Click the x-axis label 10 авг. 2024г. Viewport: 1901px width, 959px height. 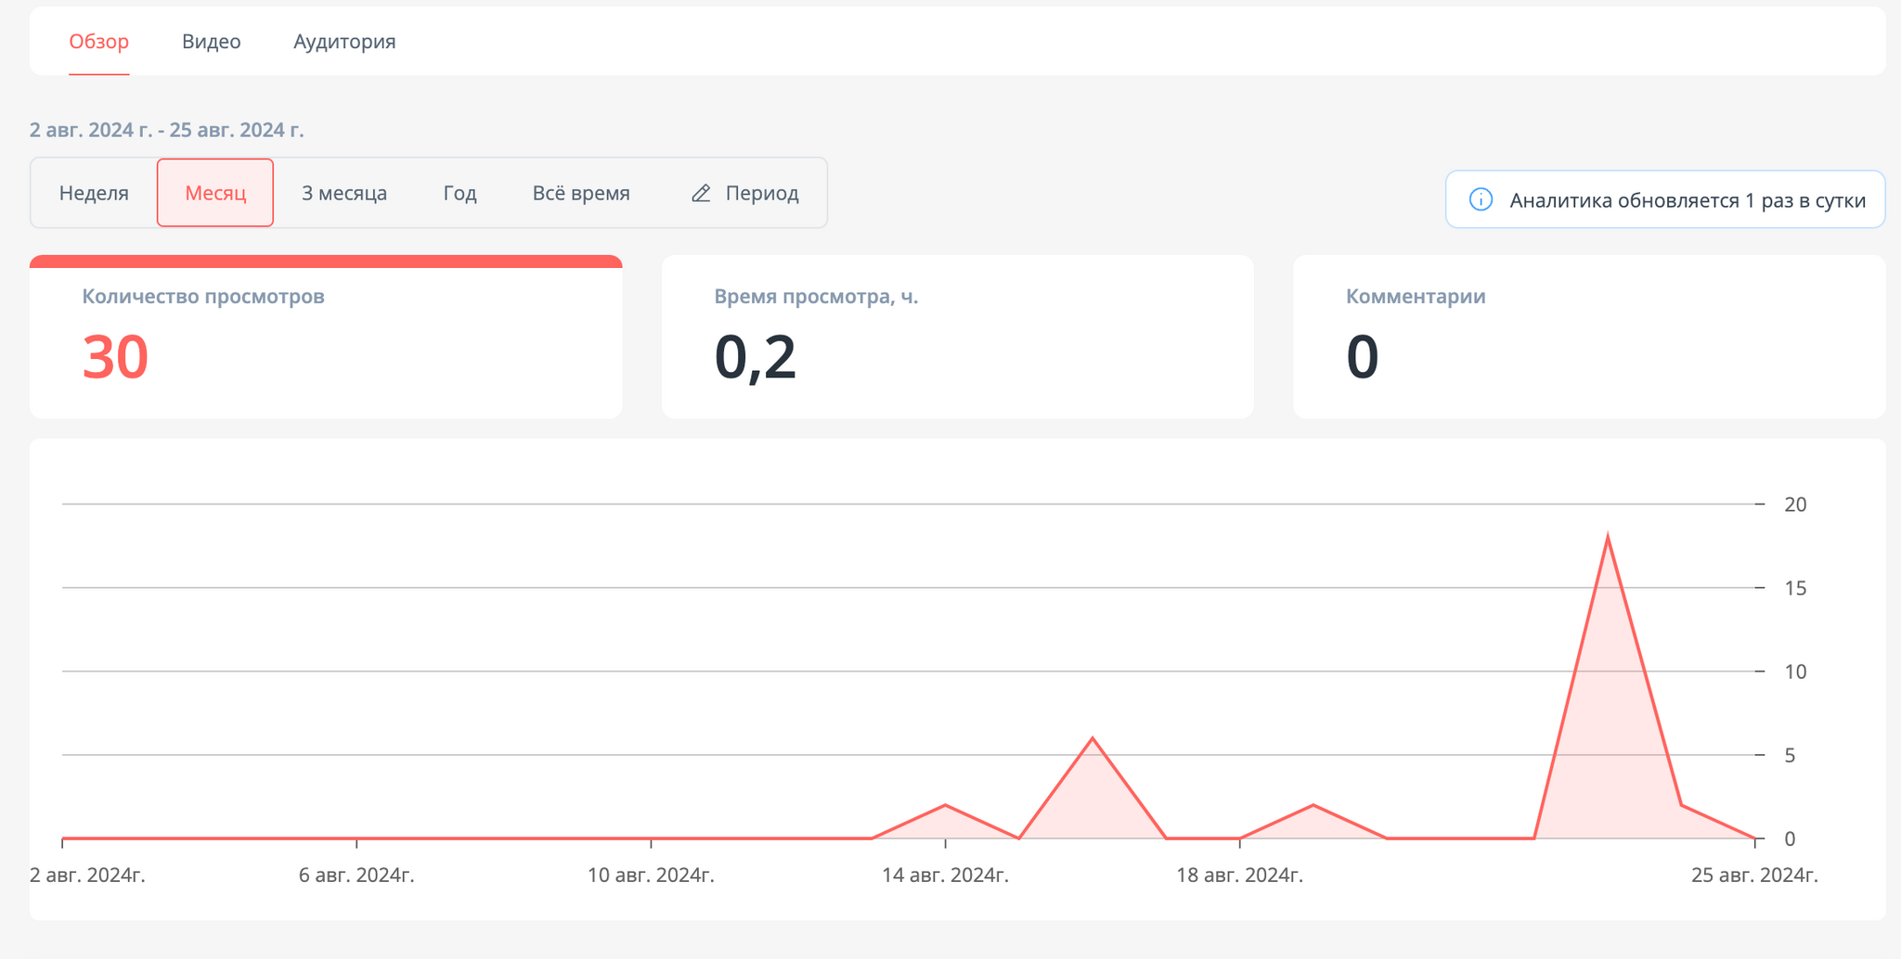tap(651, 876)
